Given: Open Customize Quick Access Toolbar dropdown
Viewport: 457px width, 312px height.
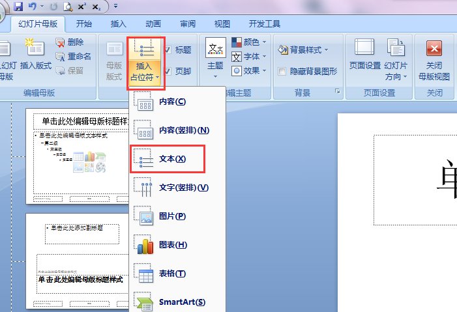Looking at the screenshot, I should click(x=115, y=6).
